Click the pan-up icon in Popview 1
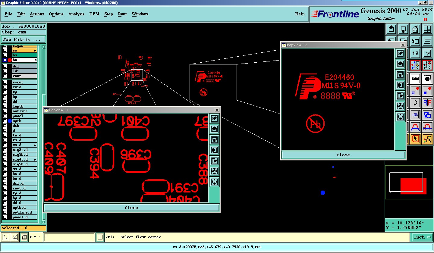 coord(214,129)
